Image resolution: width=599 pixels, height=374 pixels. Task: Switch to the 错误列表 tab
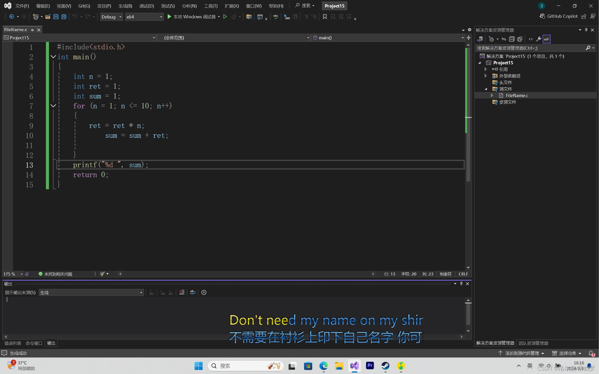pos(13,343)
